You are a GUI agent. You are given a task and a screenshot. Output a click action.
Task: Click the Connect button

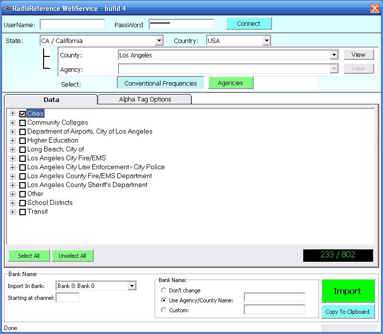[x=249, y=23]
